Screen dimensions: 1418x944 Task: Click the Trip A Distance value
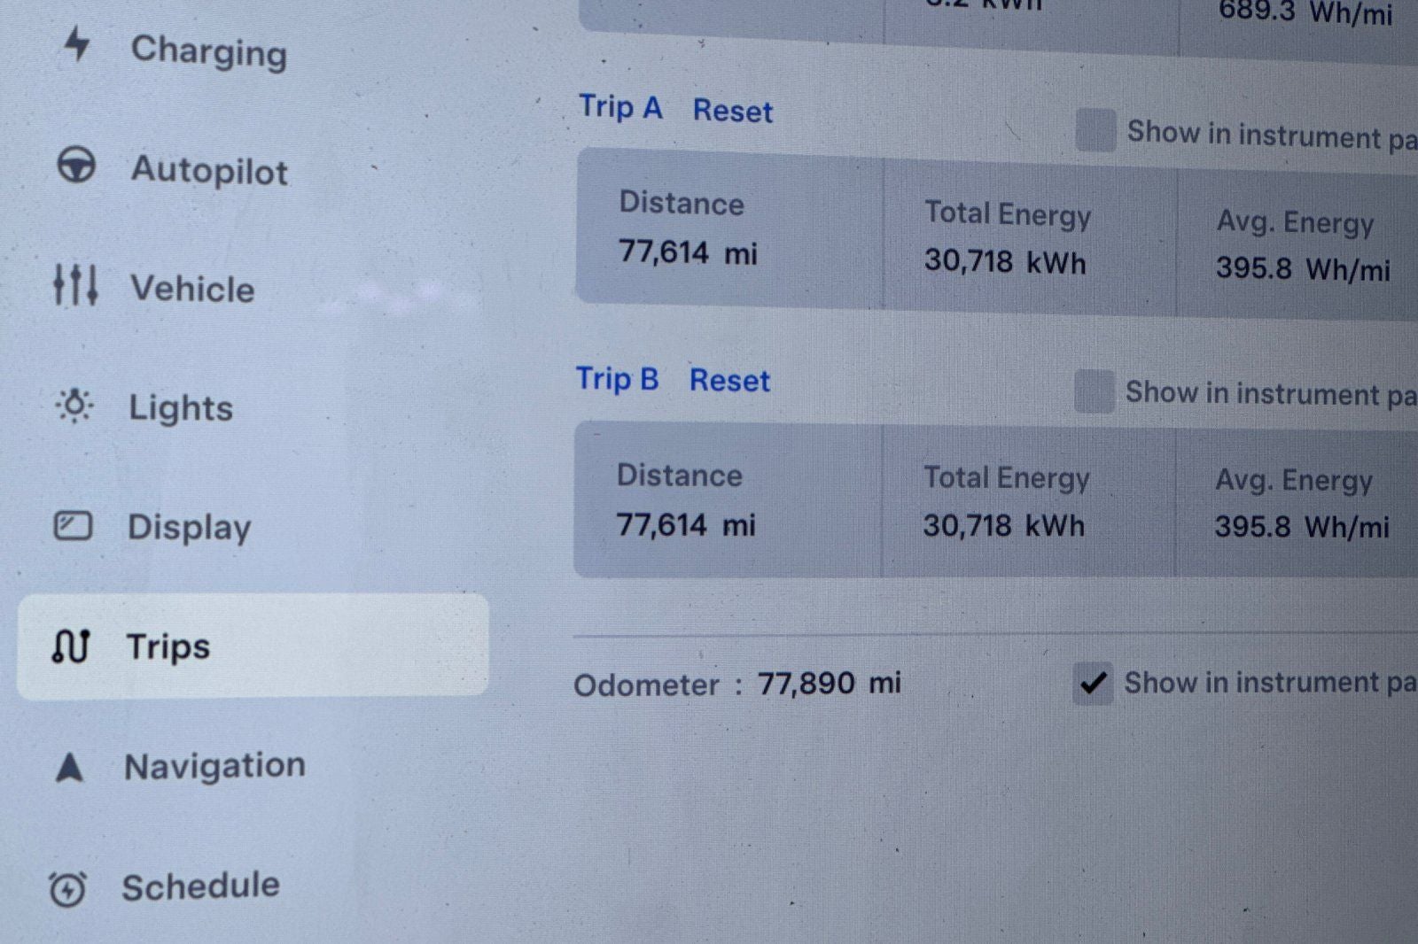tap(688, 254)
